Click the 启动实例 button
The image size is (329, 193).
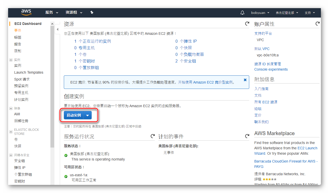74,115
